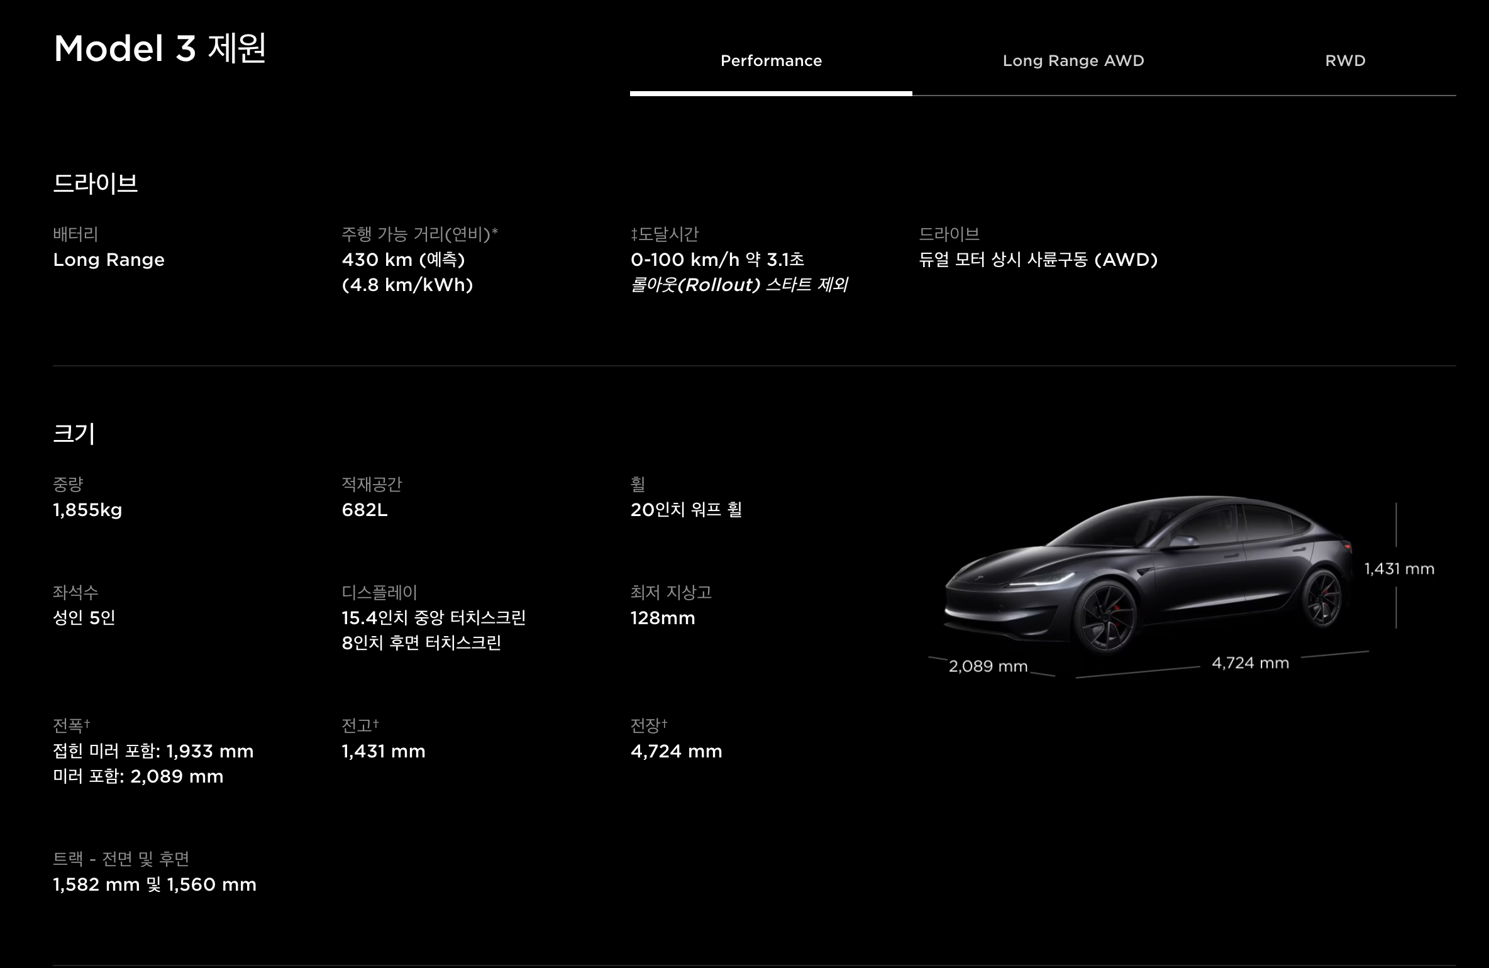Select the Performance tab
The image size is (1489, 968).
pos(771,61)
